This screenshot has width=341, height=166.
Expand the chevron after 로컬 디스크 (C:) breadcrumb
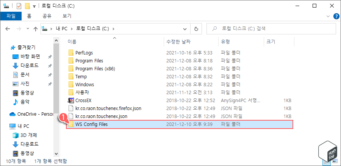point(113,29)
